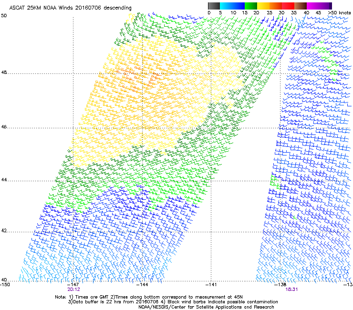
Task: Click the longitude label -144
Action: (x=143, y=285)
